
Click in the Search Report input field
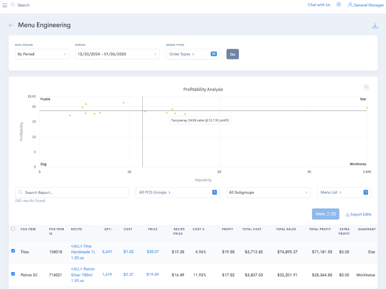[x=72, y=193]
